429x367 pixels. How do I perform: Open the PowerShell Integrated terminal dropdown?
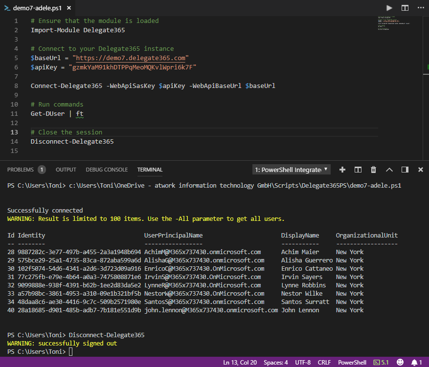(292, 170)
